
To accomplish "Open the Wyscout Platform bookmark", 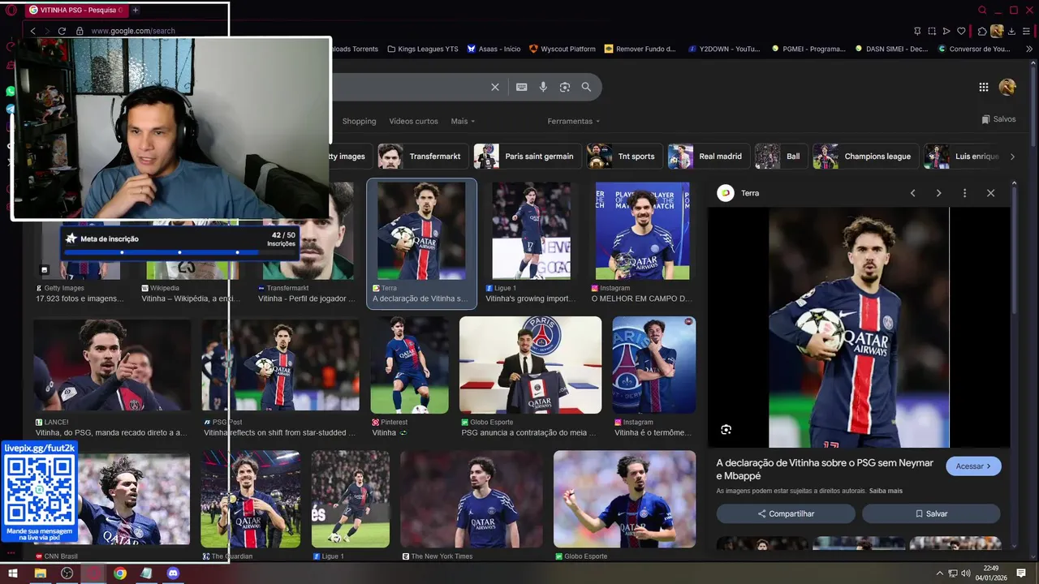I will click(563, 49).
